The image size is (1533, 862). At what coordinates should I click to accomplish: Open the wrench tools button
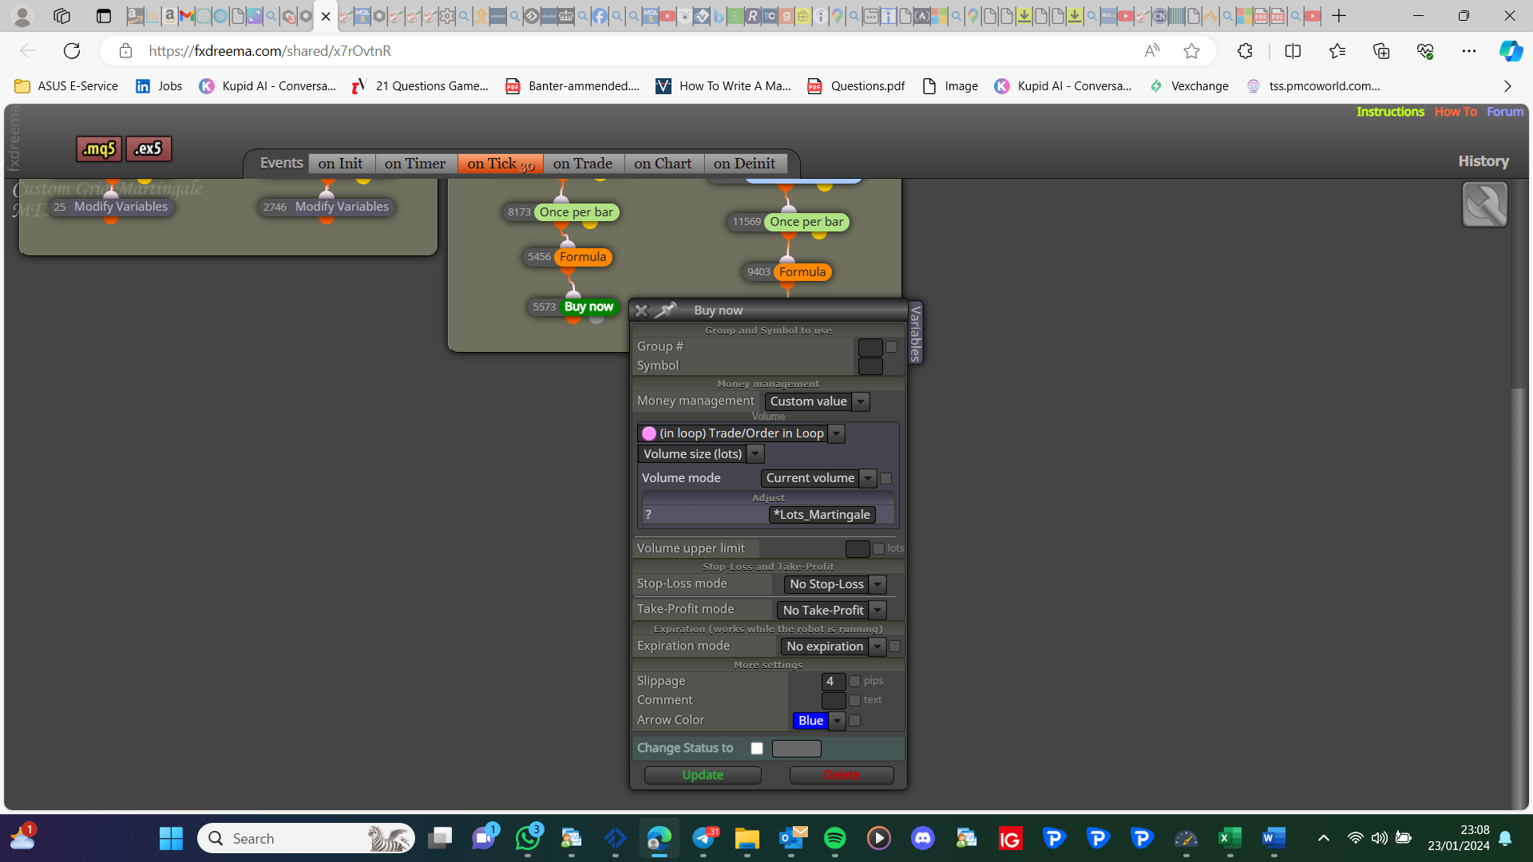tap(1484, 204)
